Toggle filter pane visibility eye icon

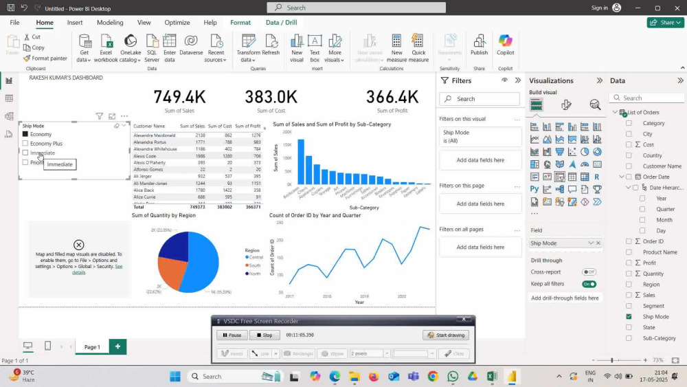point(505,80)
